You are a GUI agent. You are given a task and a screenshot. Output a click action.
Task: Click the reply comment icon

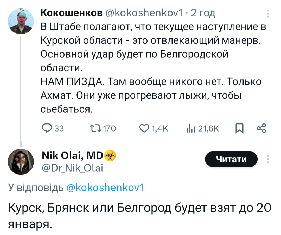click(x=47, y=129)
